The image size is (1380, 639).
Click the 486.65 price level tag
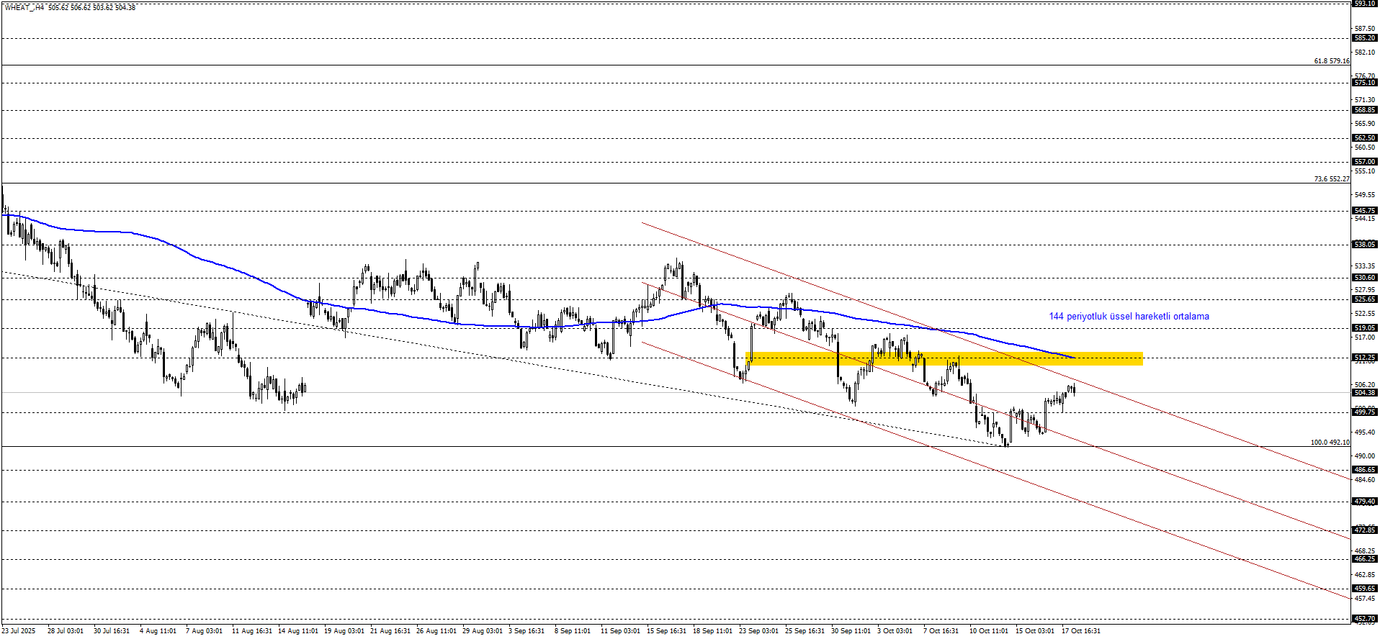(1365, 470)
